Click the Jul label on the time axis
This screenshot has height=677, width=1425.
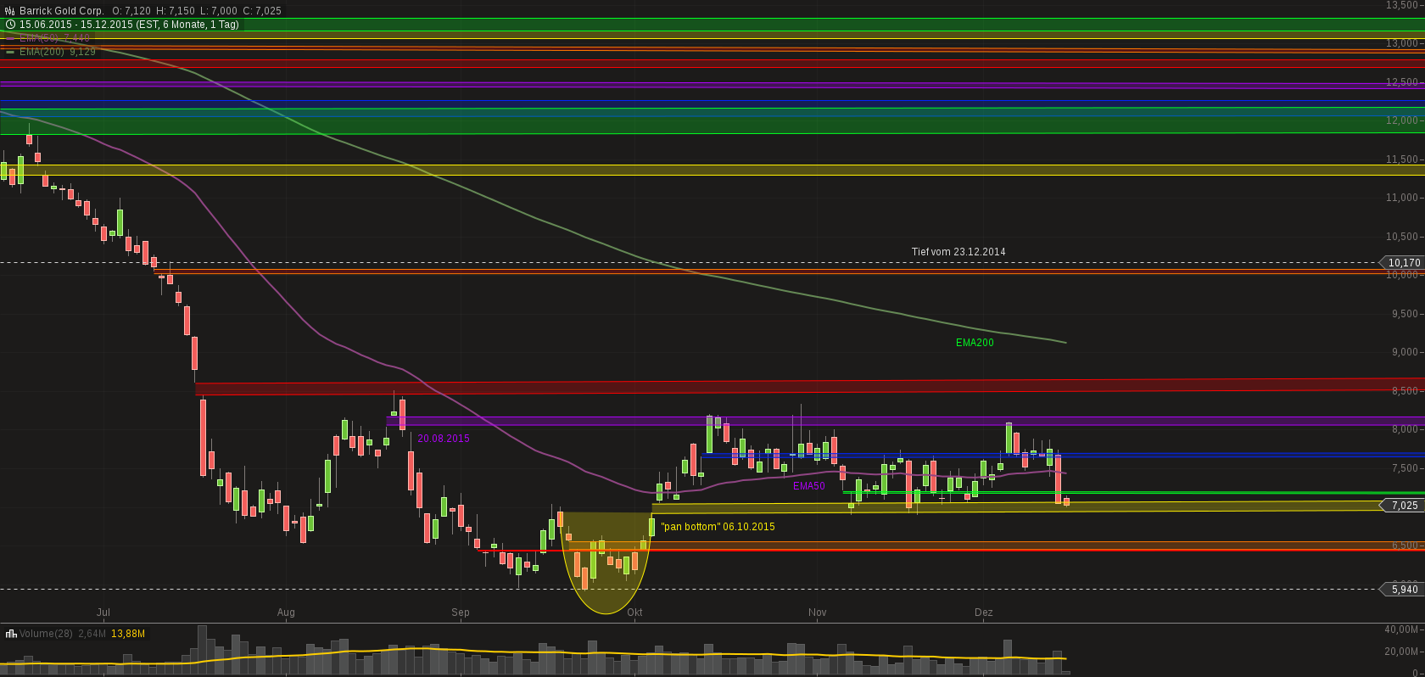coord(103,613)
